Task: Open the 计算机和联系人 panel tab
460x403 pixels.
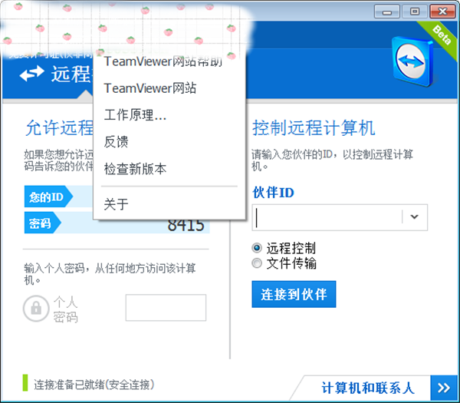Action: 368,388
